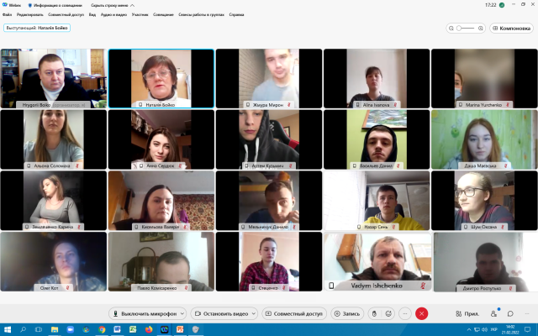Viewport: 538px width, 336px height.
Task: Click muted mic icon on Журра Мирон tile
Action: click(289, 105)
